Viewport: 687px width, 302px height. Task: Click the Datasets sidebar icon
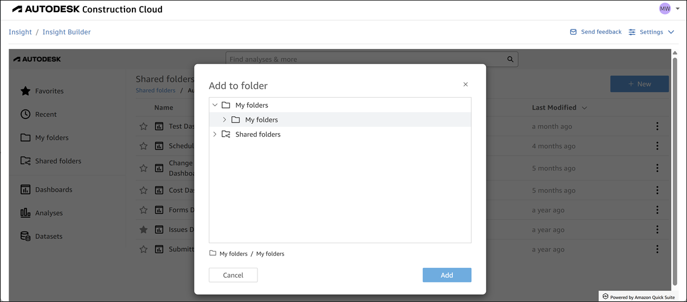coord(25,236)
